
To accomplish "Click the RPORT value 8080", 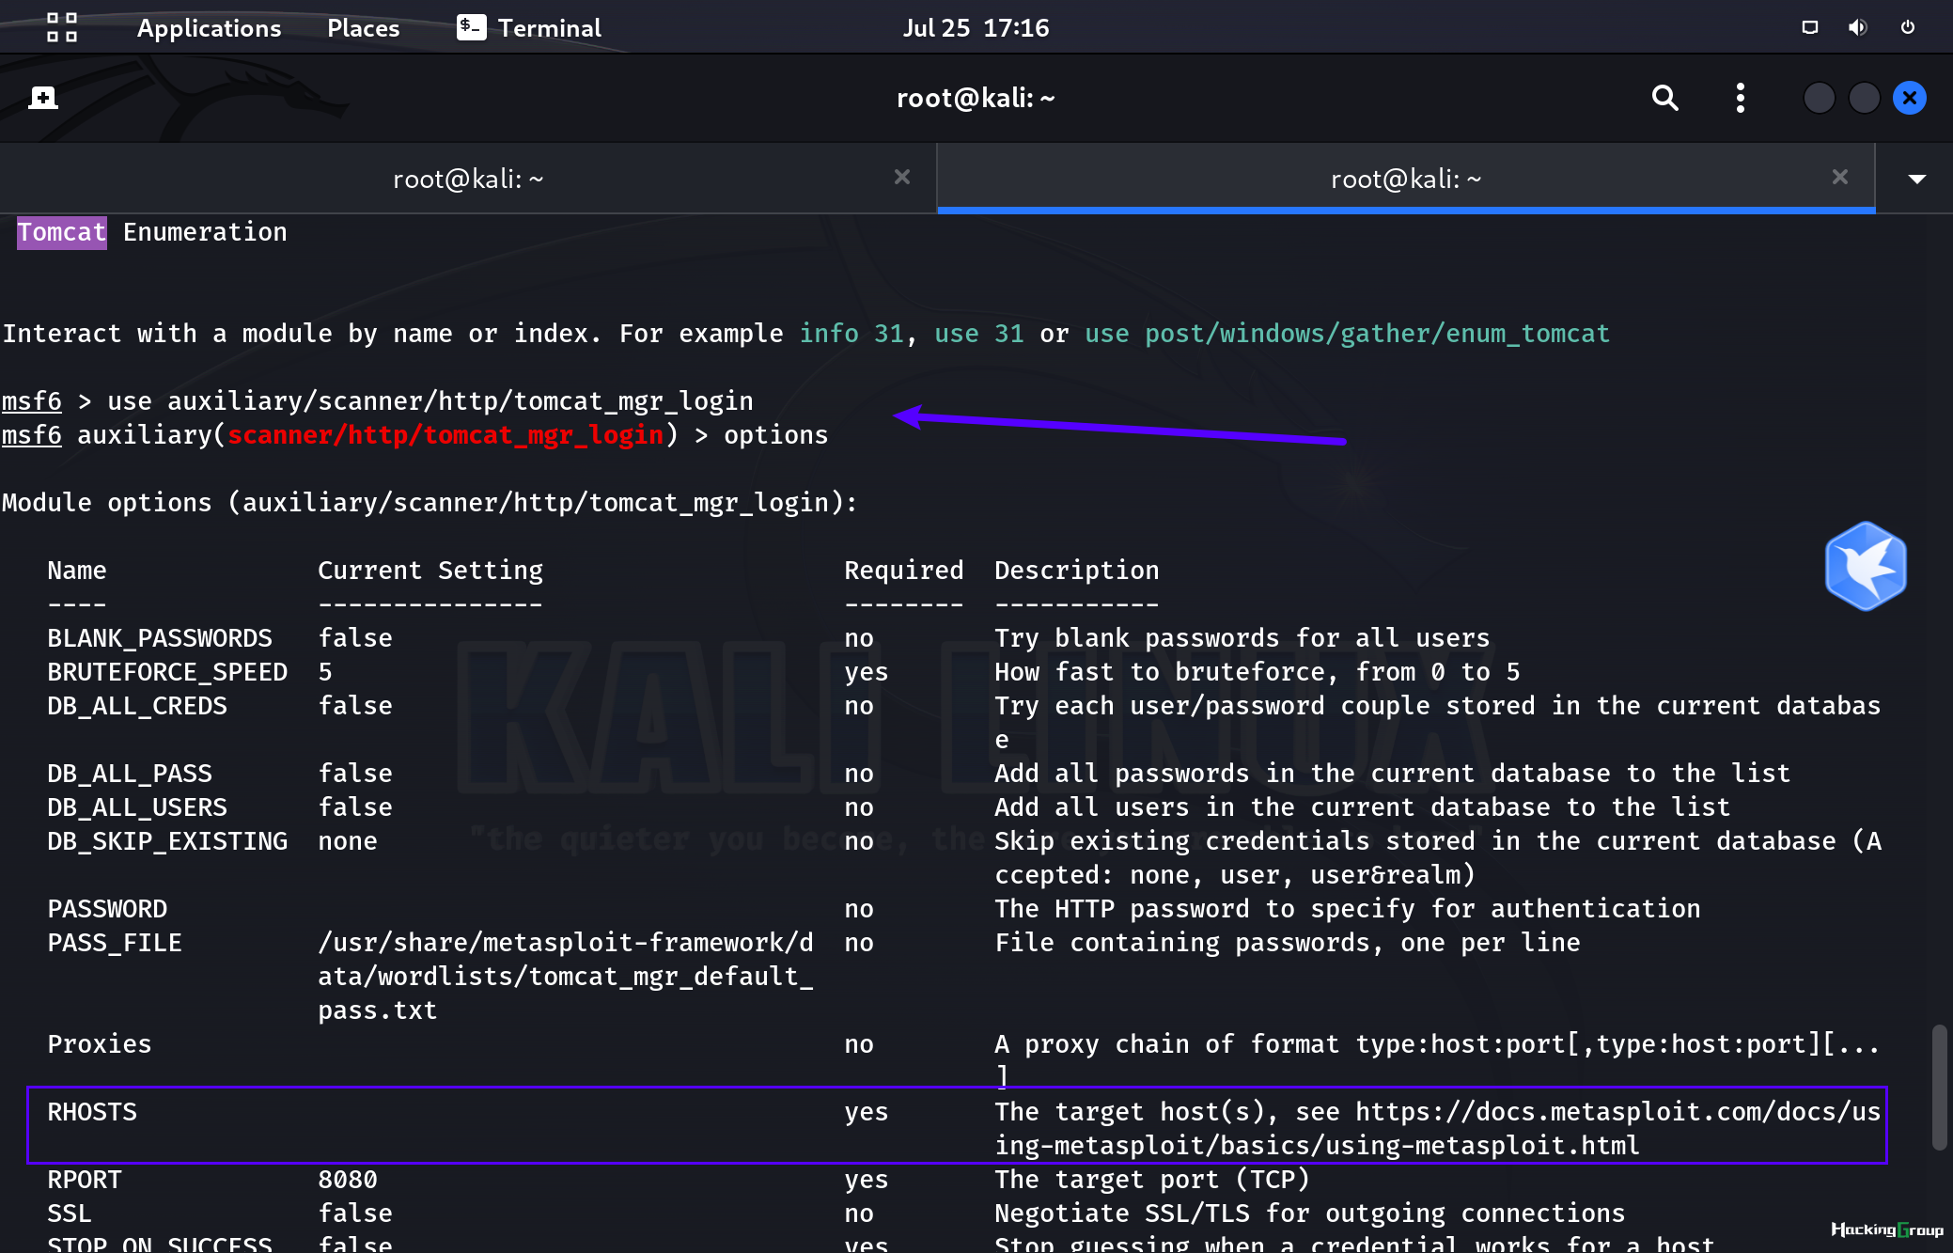I will coord(348,1180).
